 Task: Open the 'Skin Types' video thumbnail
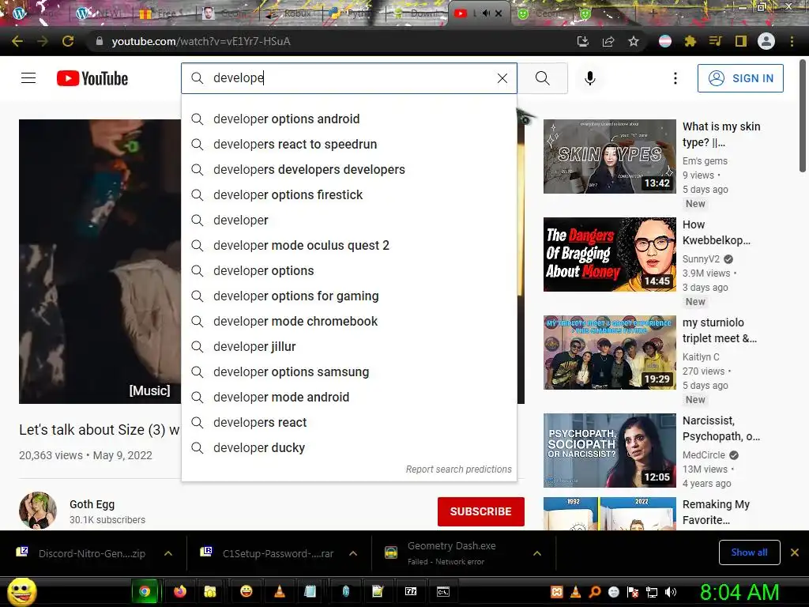(x=609, y=156)
